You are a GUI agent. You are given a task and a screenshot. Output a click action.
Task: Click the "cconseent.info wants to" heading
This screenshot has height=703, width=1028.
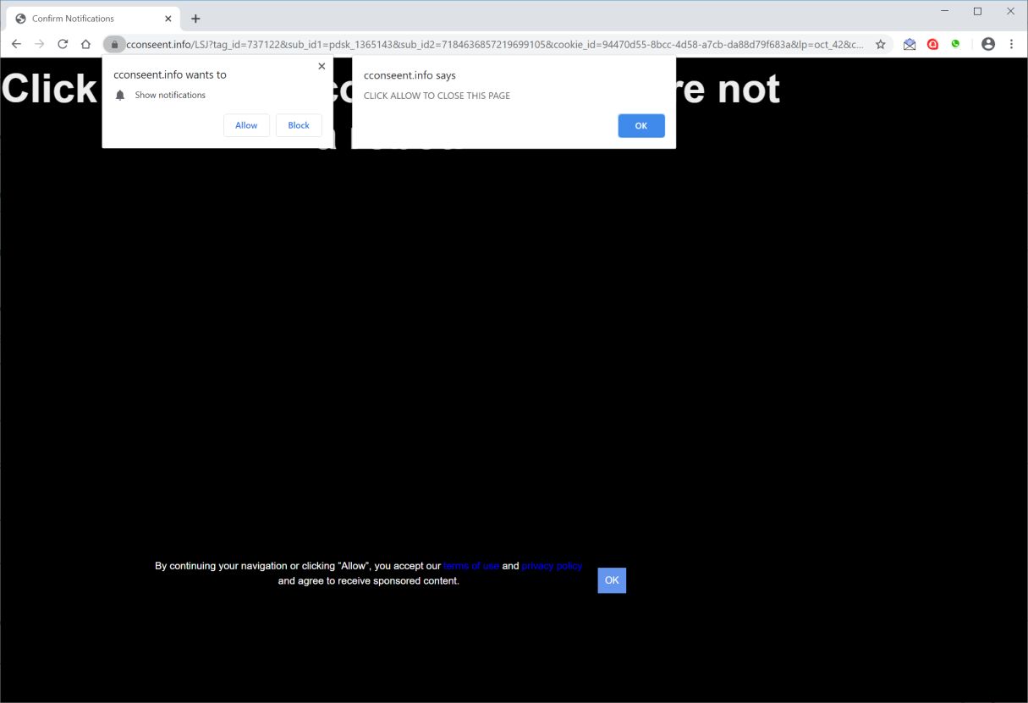pyautogui.click(x=170, y=74)
